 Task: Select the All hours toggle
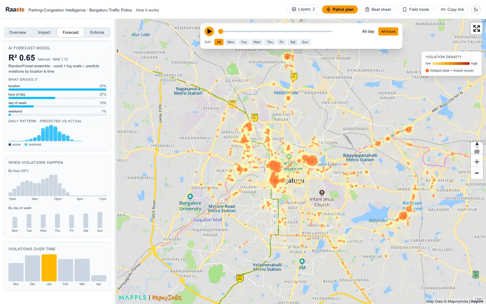388,31
